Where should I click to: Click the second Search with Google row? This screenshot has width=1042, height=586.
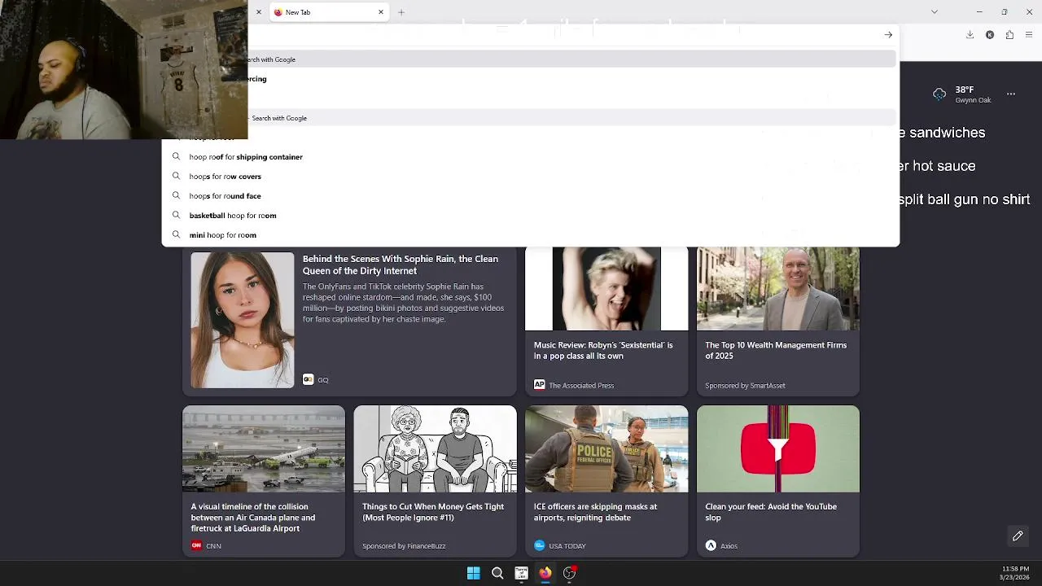[x=571, y=118]
